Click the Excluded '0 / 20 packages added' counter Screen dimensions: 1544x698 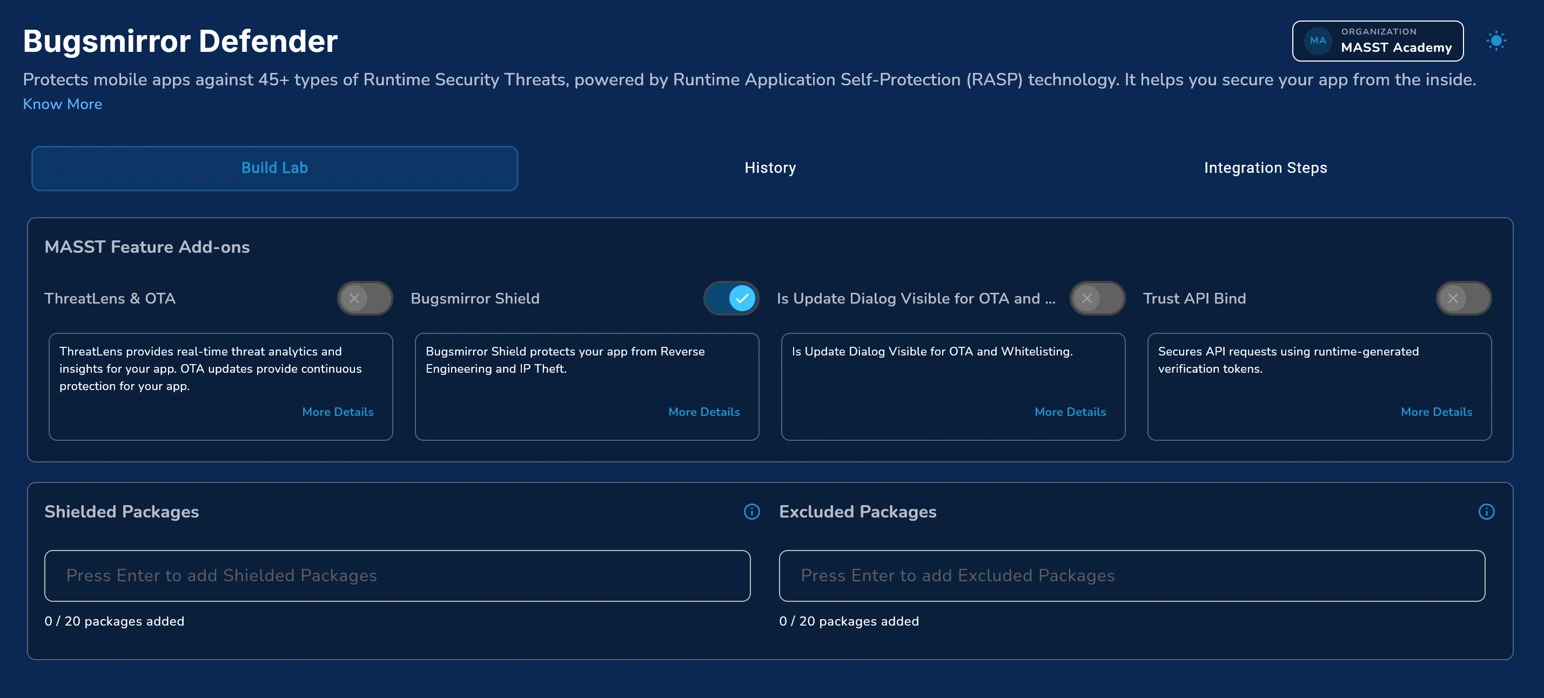point(849,621)
